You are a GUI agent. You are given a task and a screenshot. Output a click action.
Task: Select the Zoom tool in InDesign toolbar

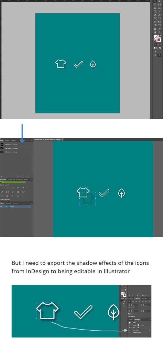(x=159, y=33)
